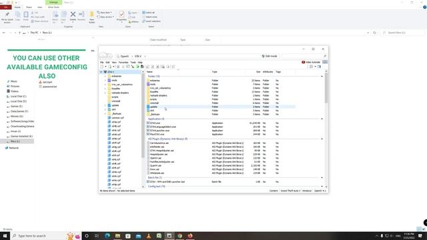Expand the mods folder in the tree
Screen dimensions: 427x240
[105, 80]
